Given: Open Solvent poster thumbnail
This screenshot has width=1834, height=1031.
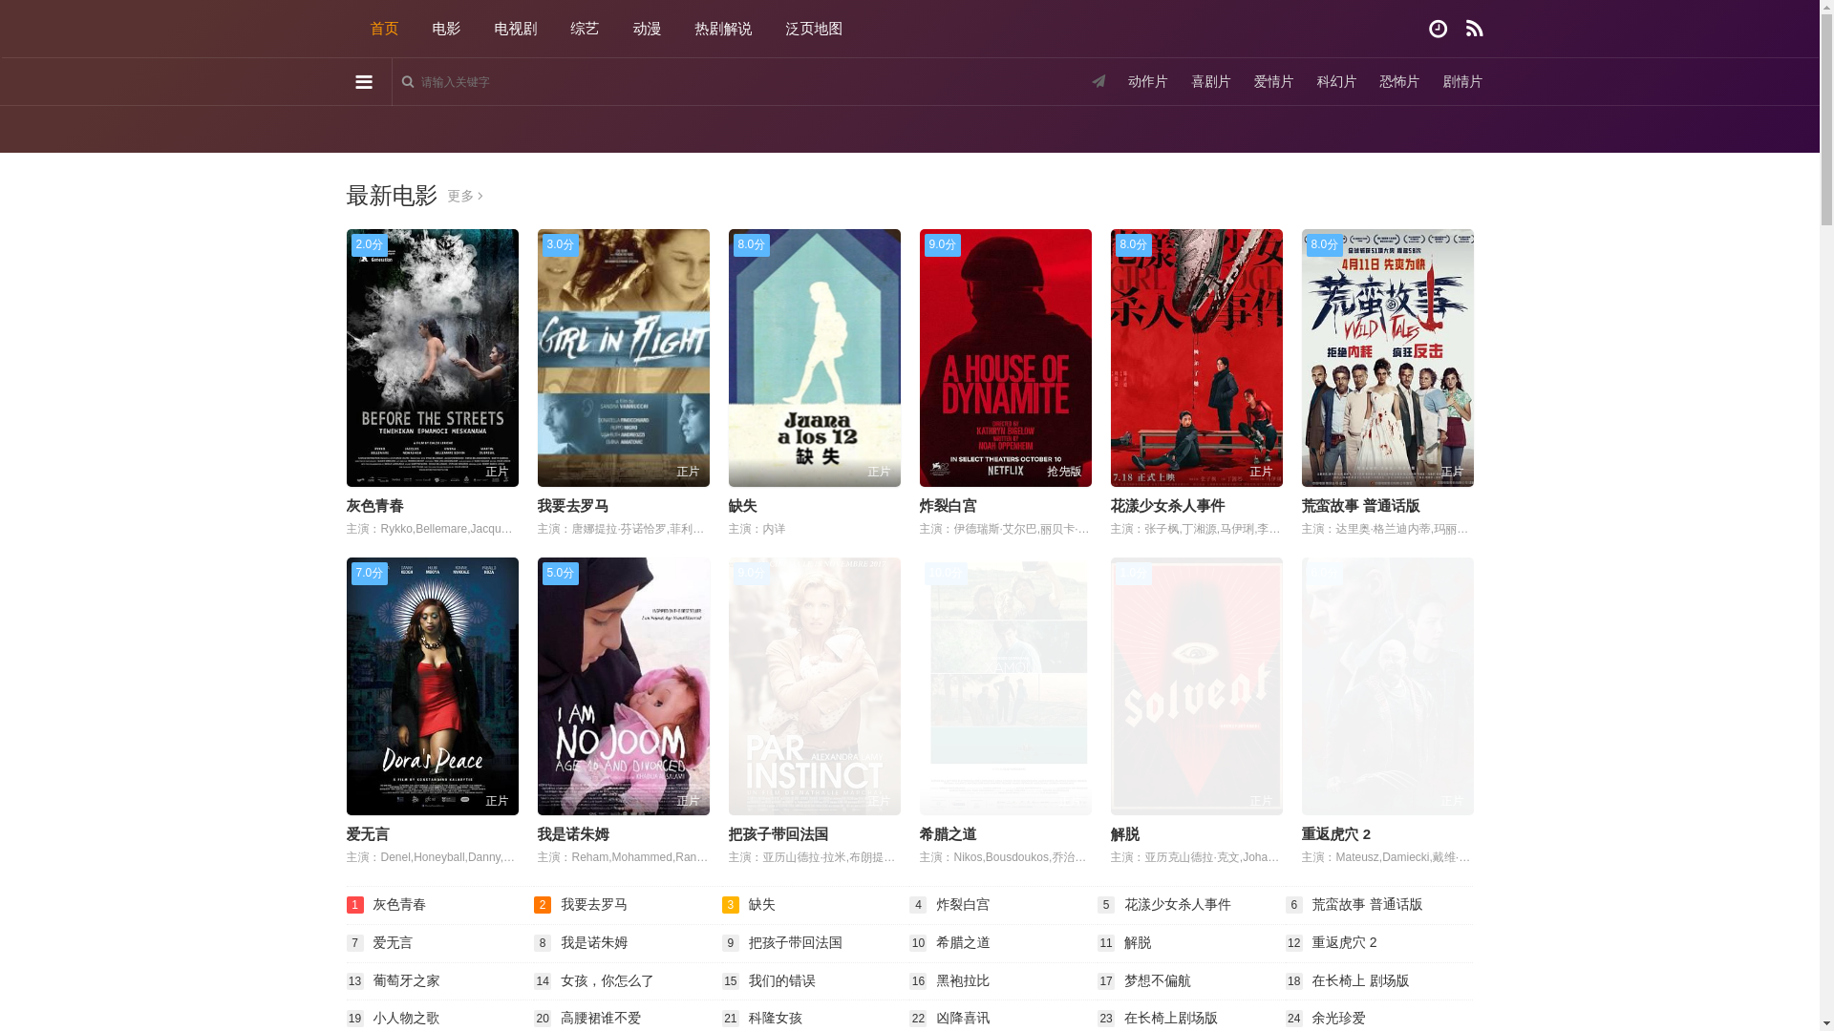Looking at the screenshot, I should coord(1196,686).
